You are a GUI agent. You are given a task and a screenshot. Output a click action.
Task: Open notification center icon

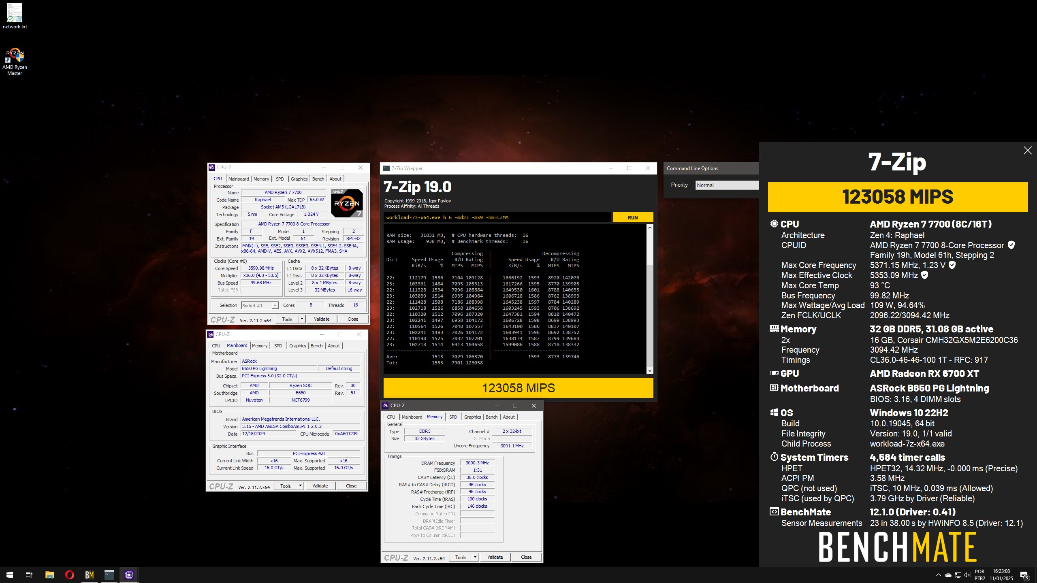click(1024, 575)
